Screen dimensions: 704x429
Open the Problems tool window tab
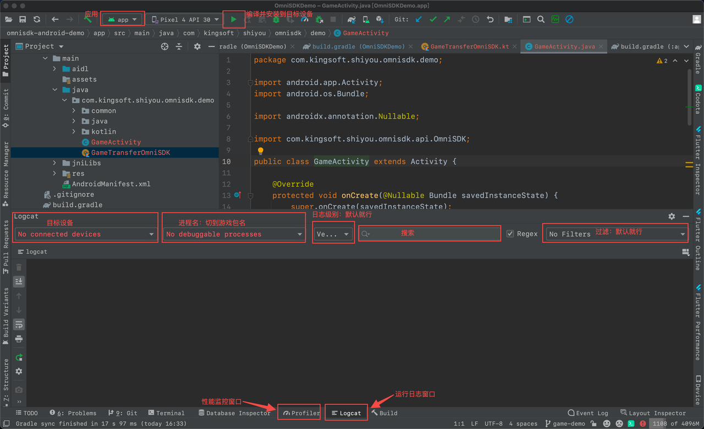click(73, 413)
